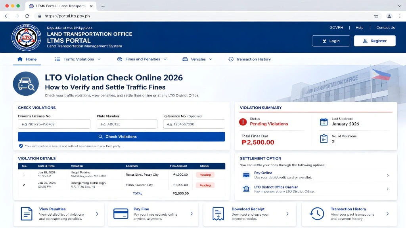This screenshot has height=228, width=406.
Task: Click the site lock icon in address bar
Action: click(x=40, y=16)
